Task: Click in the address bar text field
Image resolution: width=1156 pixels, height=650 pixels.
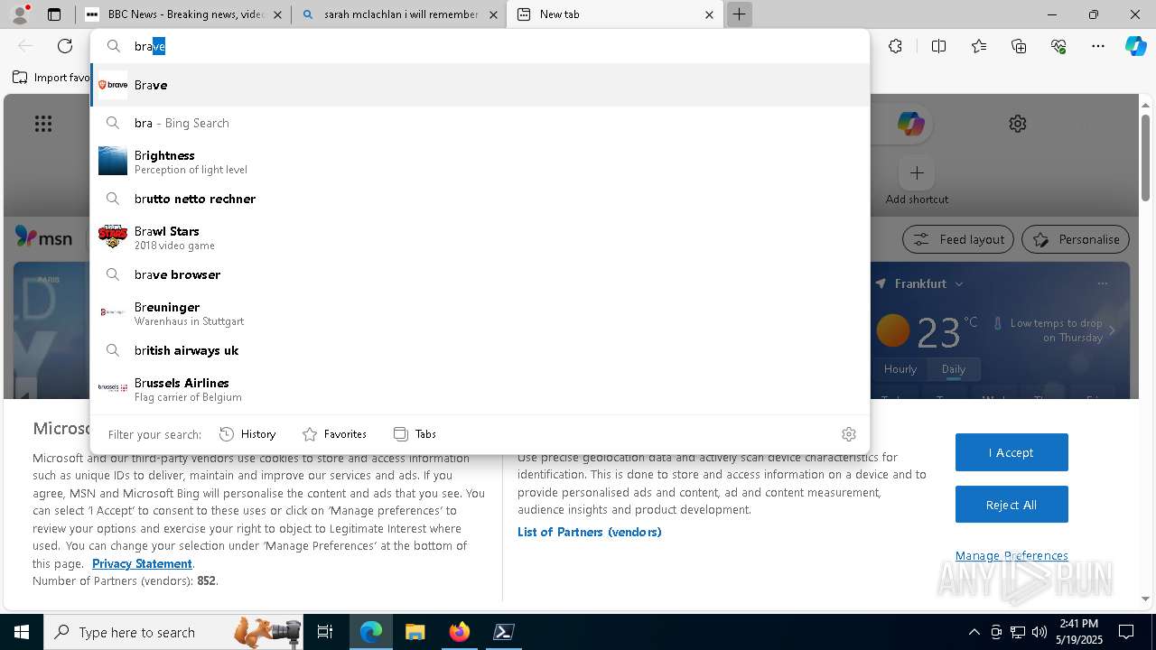Action: pos(497,46)
